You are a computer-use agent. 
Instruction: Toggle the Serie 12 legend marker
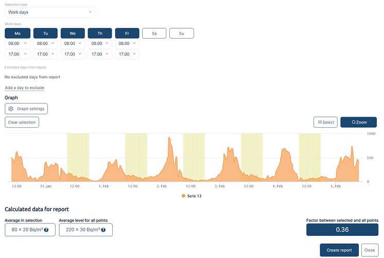tap(184, 196)
